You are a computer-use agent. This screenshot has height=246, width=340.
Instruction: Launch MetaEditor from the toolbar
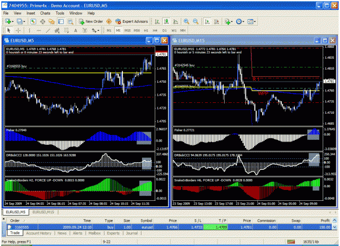109,21
